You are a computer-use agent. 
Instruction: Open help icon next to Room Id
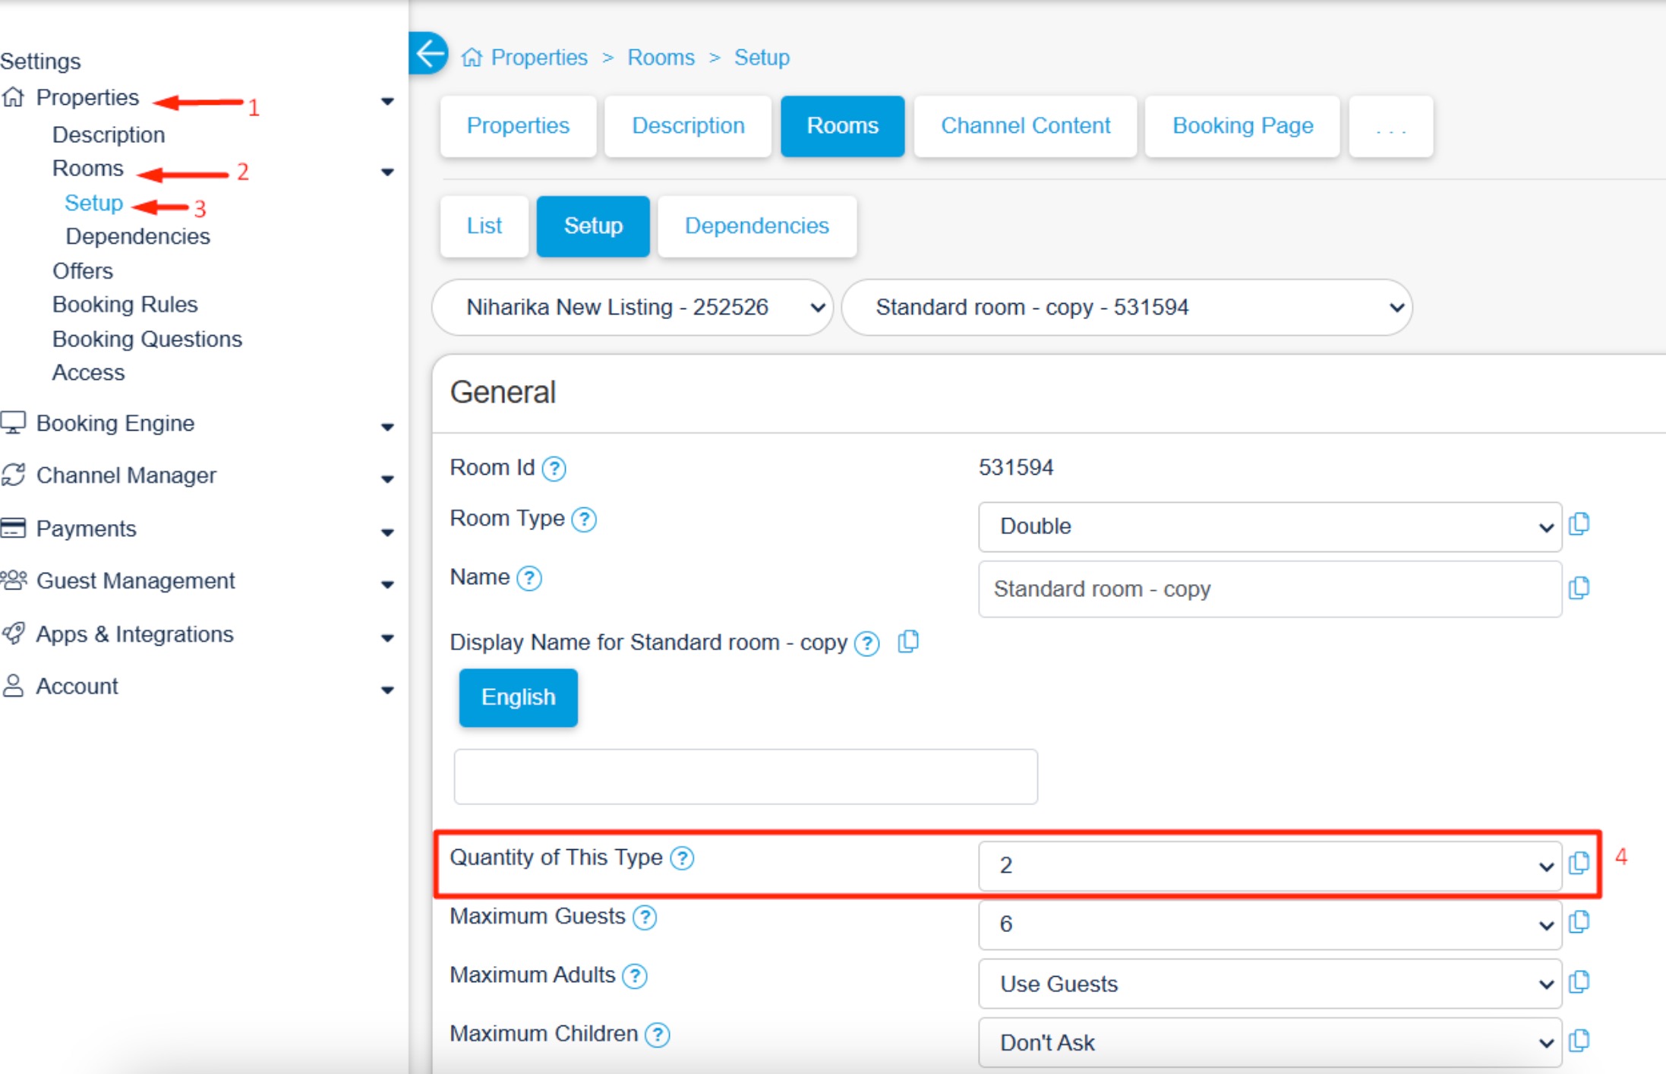(x=554, y=469)
